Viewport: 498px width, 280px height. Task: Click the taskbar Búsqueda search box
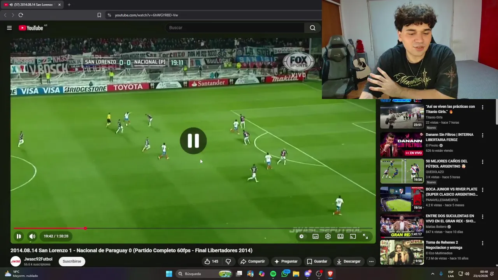204,274
